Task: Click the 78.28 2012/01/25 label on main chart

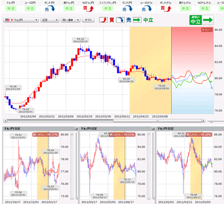Action: 13,88
